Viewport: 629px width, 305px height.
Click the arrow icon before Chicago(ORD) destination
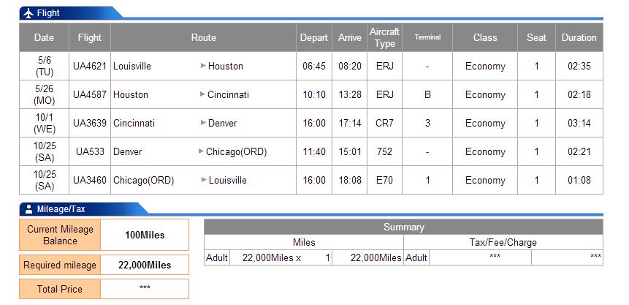coord(202,151)
